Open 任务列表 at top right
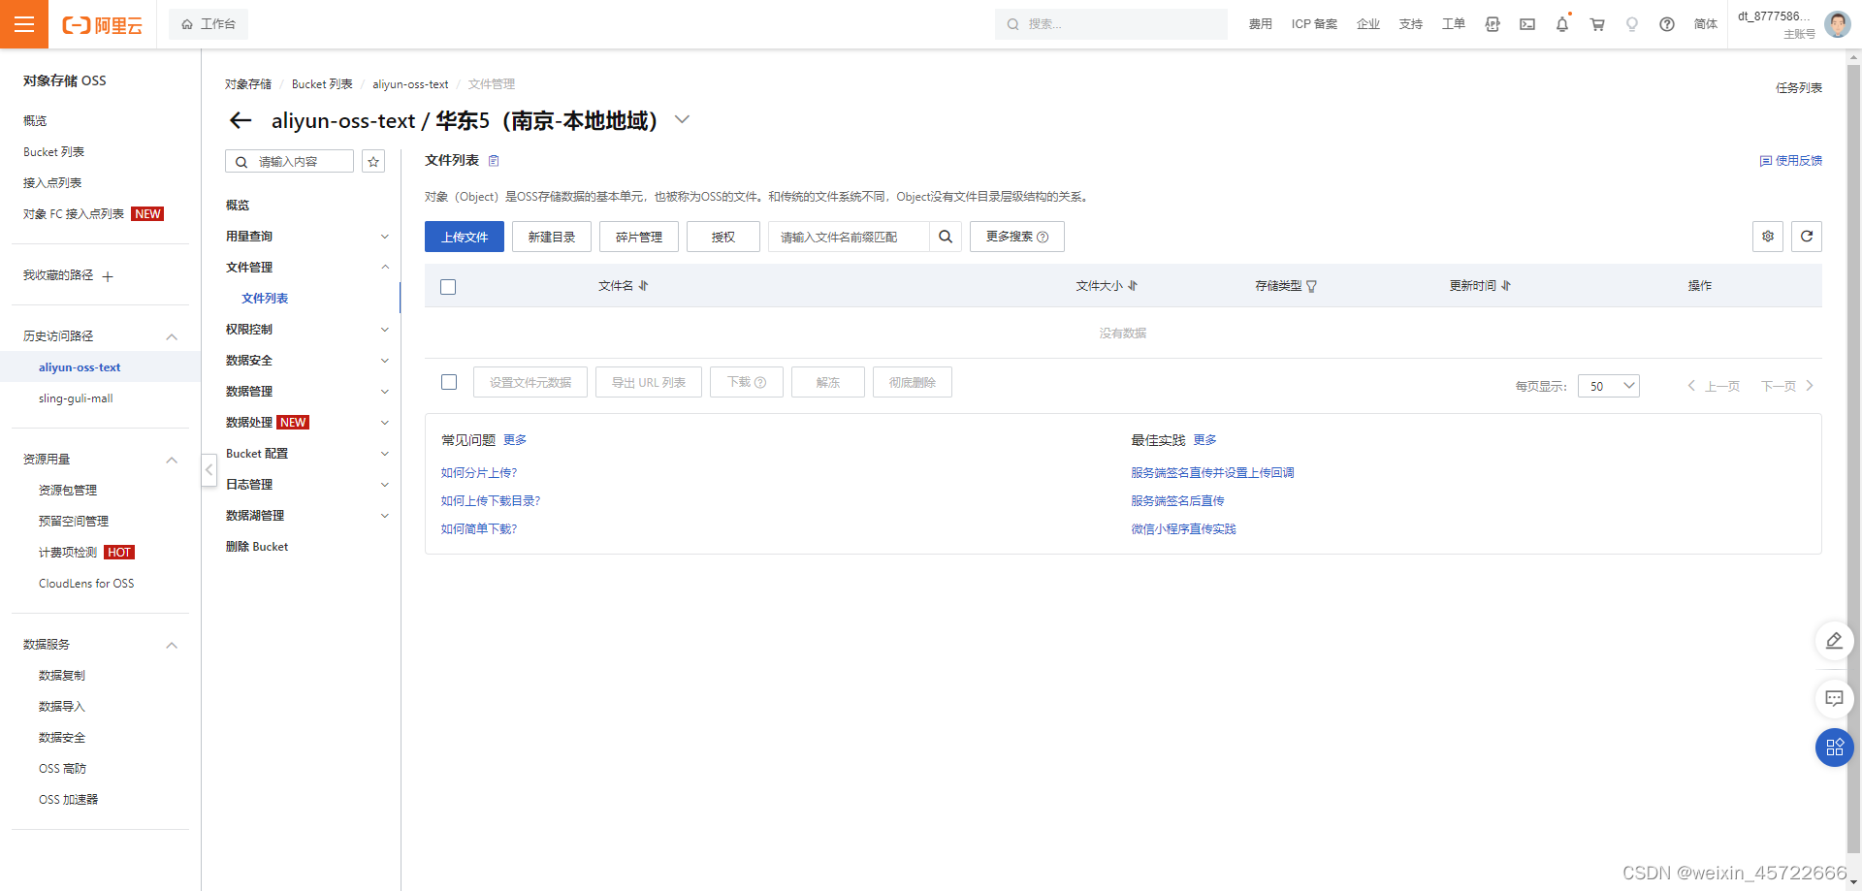1862x891 pixels. click(x=1799, y=88)
